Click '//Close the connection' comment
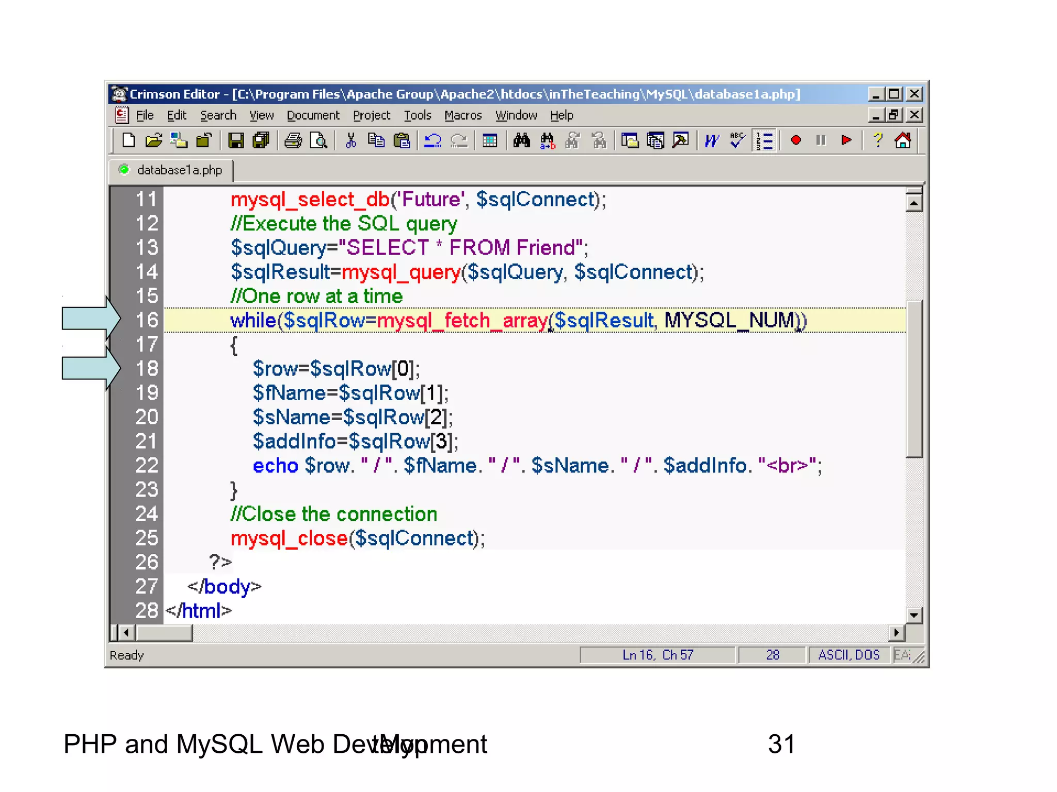The height and width of the screenshot is (792, 1057). (334, 514)
